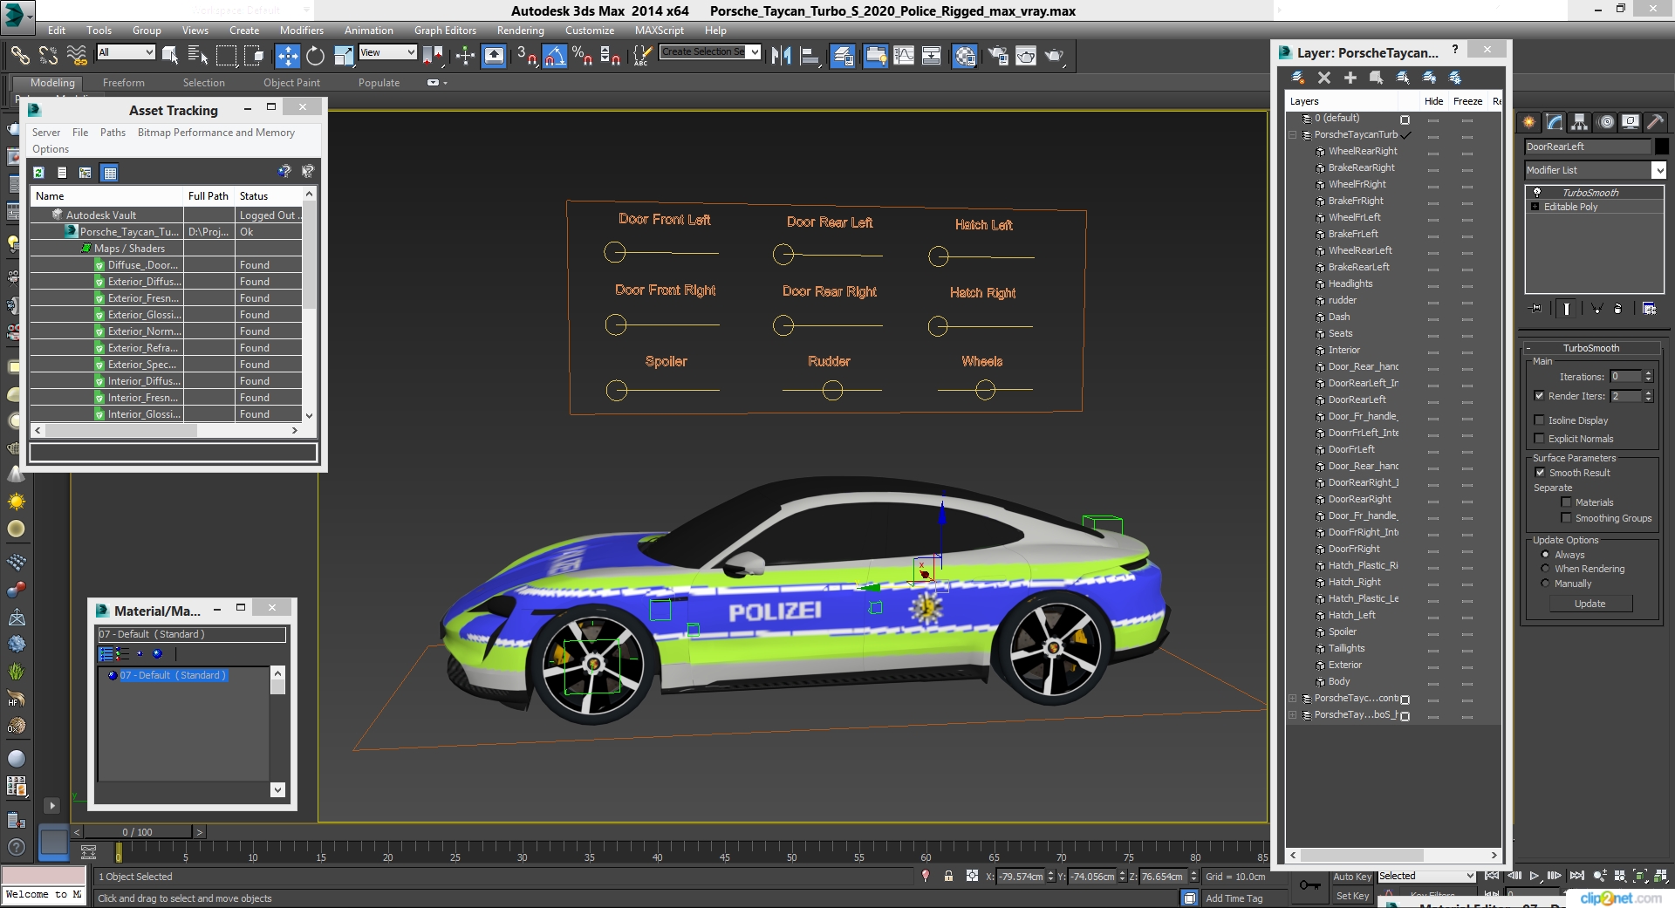Open the Motion command panel tab
This screenshot has height=908, width=1675.
coord(1606,122)
